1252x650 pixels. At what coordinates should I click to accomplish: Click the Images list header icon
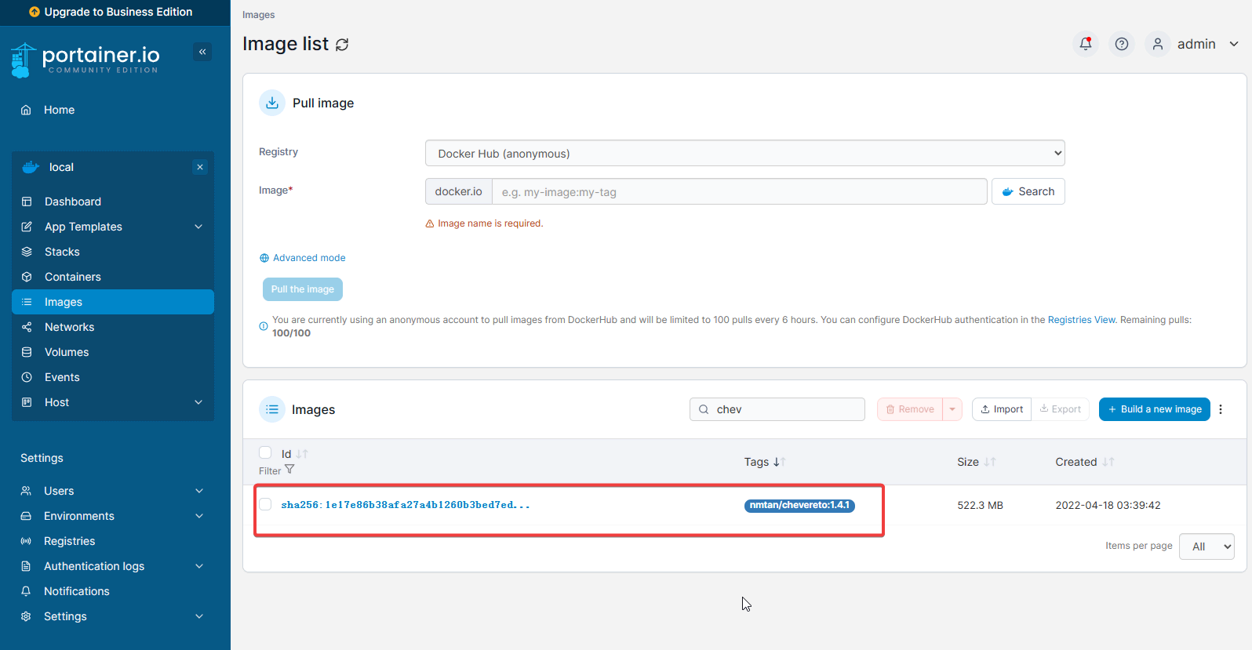272,409
